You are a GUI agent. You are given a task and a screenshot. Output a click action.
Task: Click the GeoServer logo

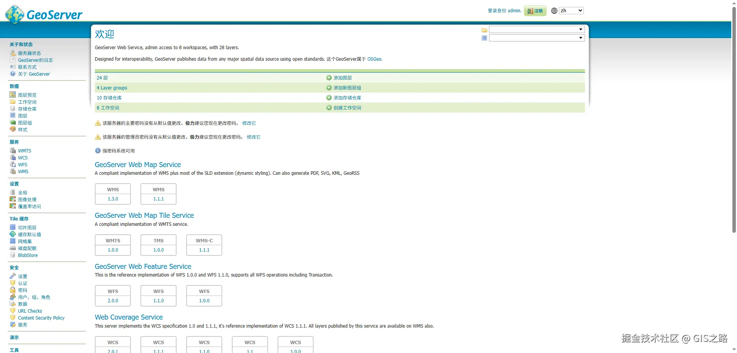coord(44,15)
